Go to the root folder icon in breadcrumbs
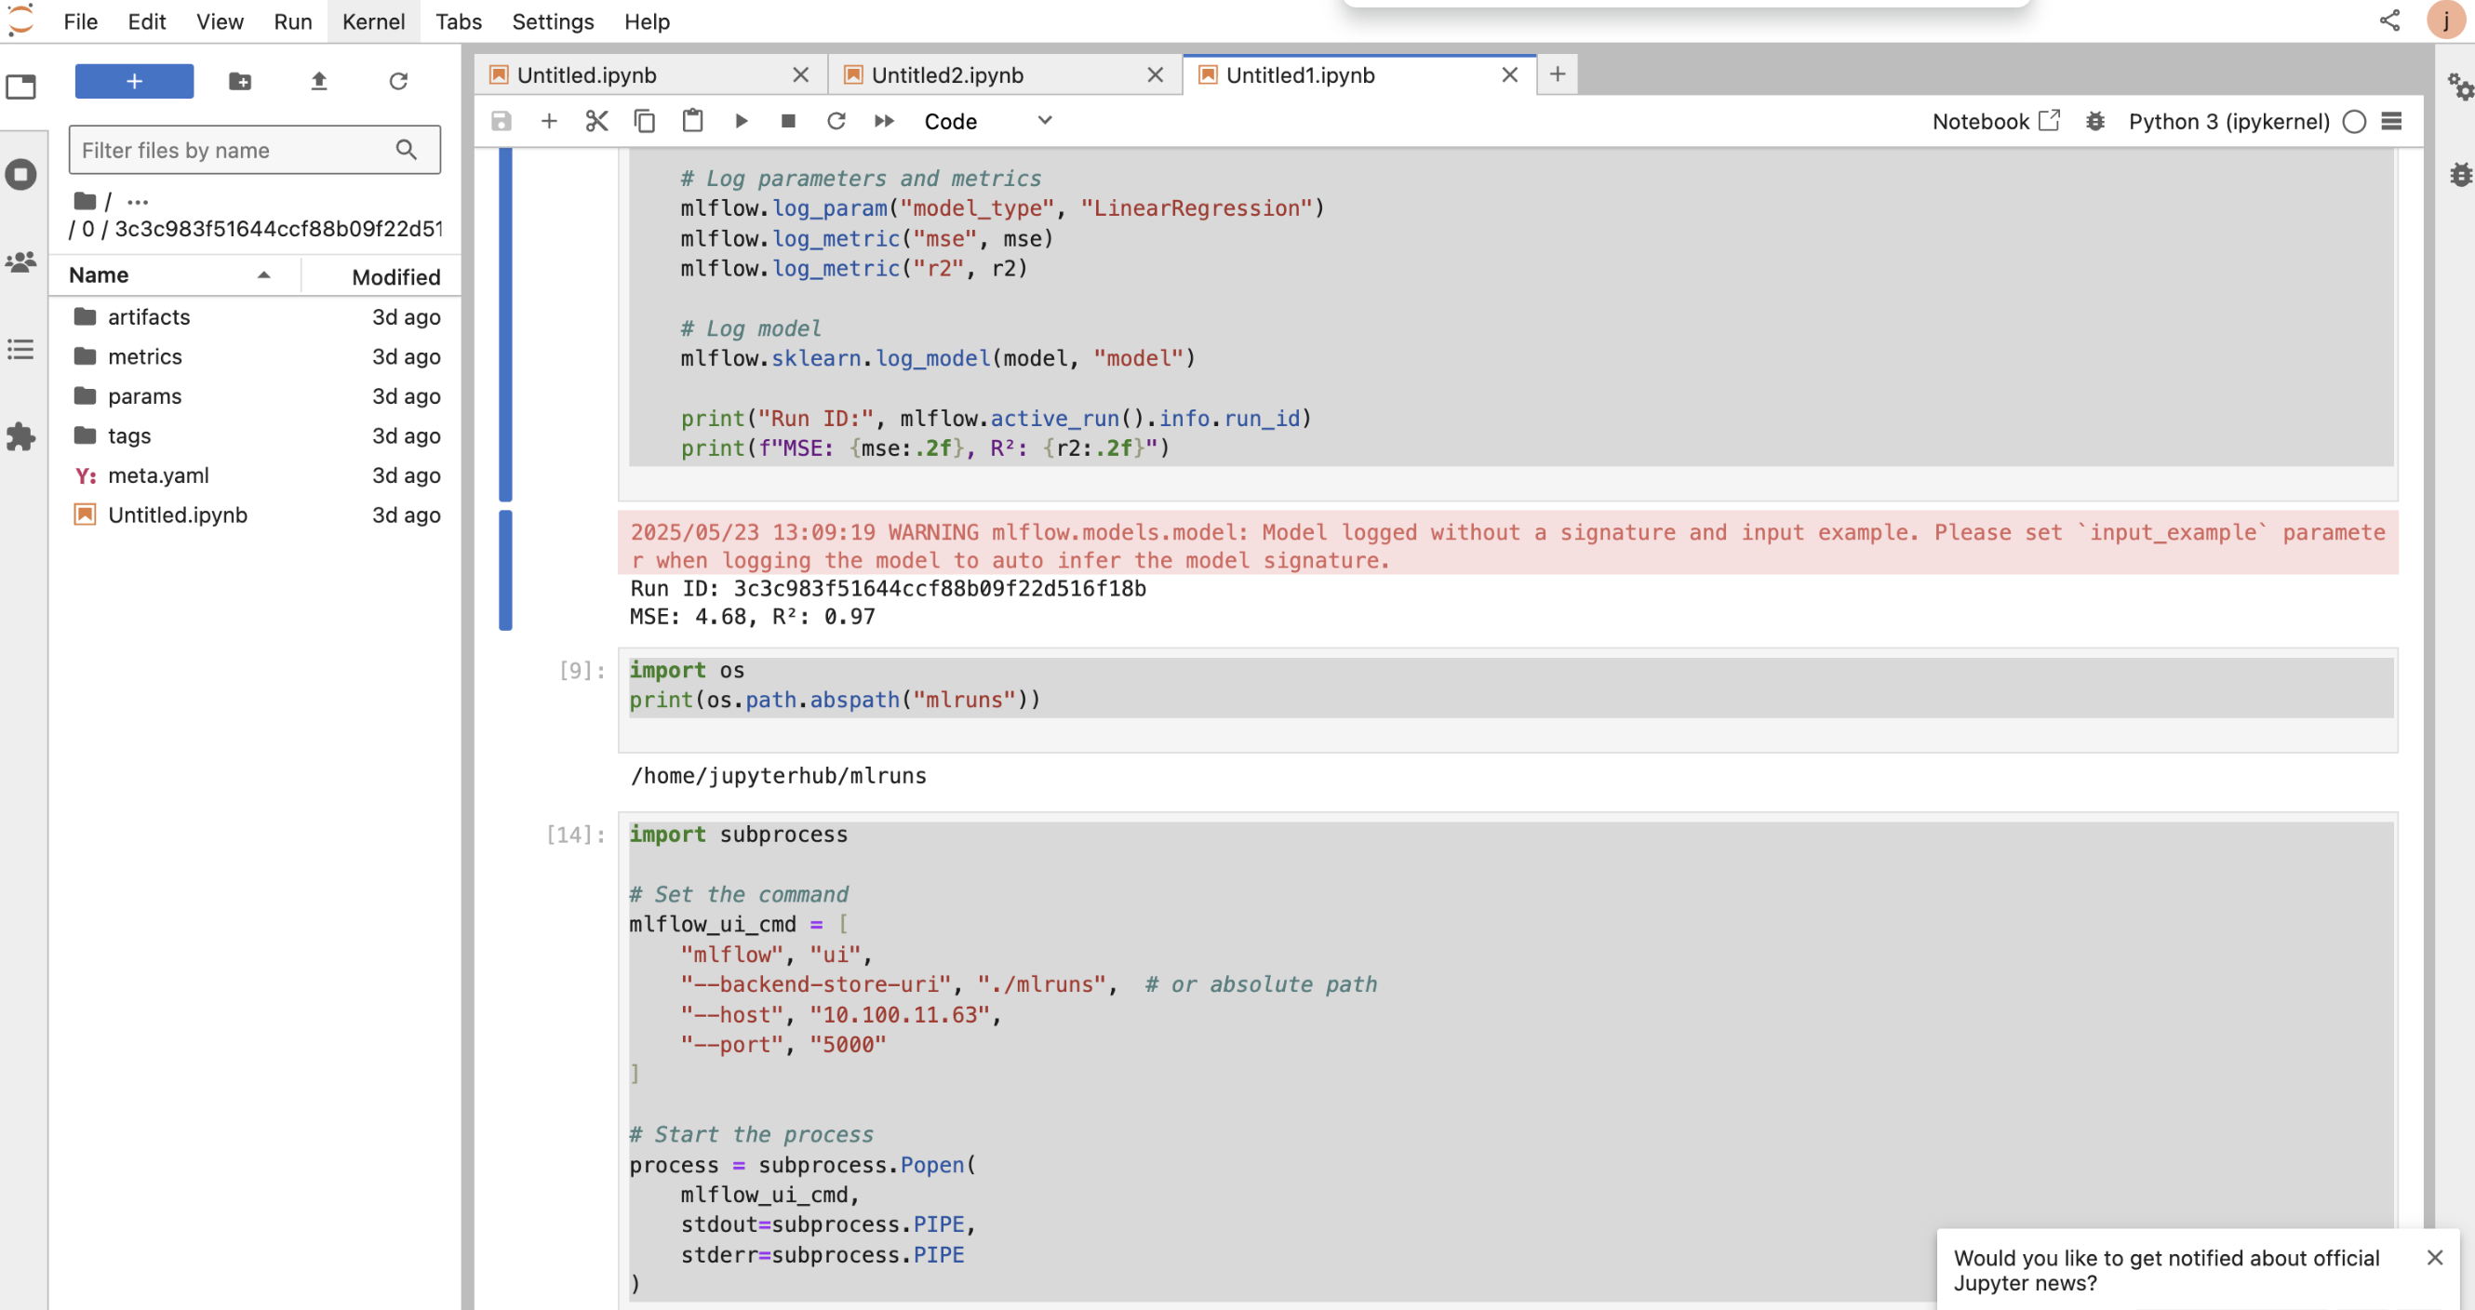The height and width of the screenshot is (1310, 2475). point(85,201)
